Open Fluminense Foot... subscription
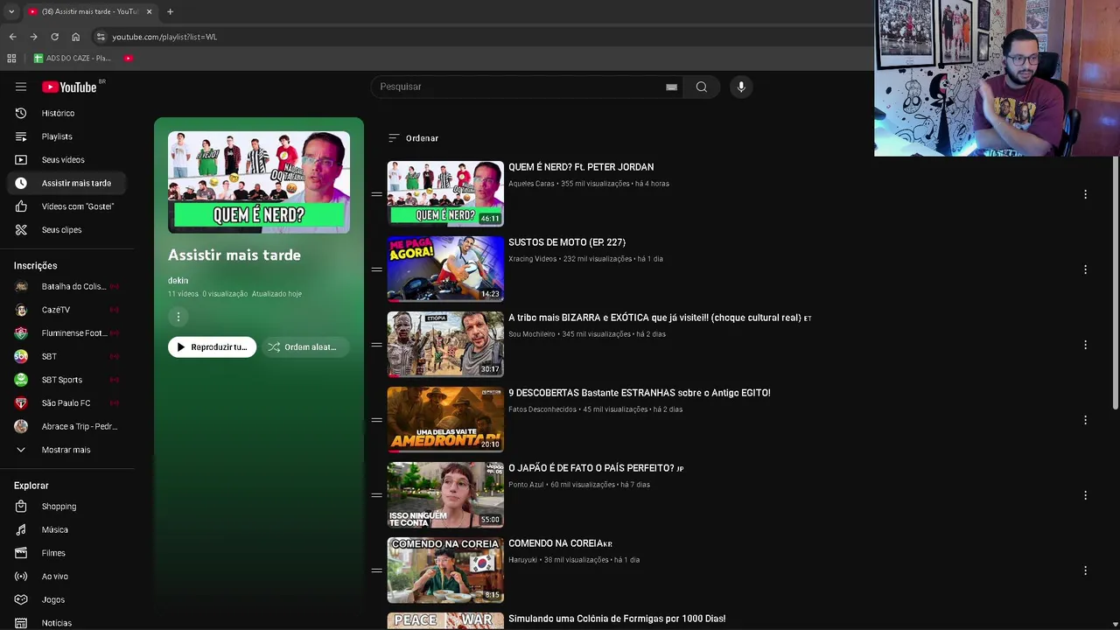Image resolution: width=1120 pixels, height=630 pixels. 67,333
